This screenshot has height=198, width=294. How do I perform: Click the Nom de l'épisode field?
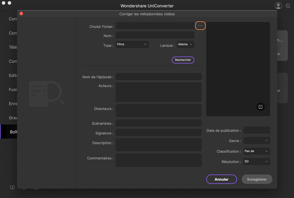click(x=159, y=77)
